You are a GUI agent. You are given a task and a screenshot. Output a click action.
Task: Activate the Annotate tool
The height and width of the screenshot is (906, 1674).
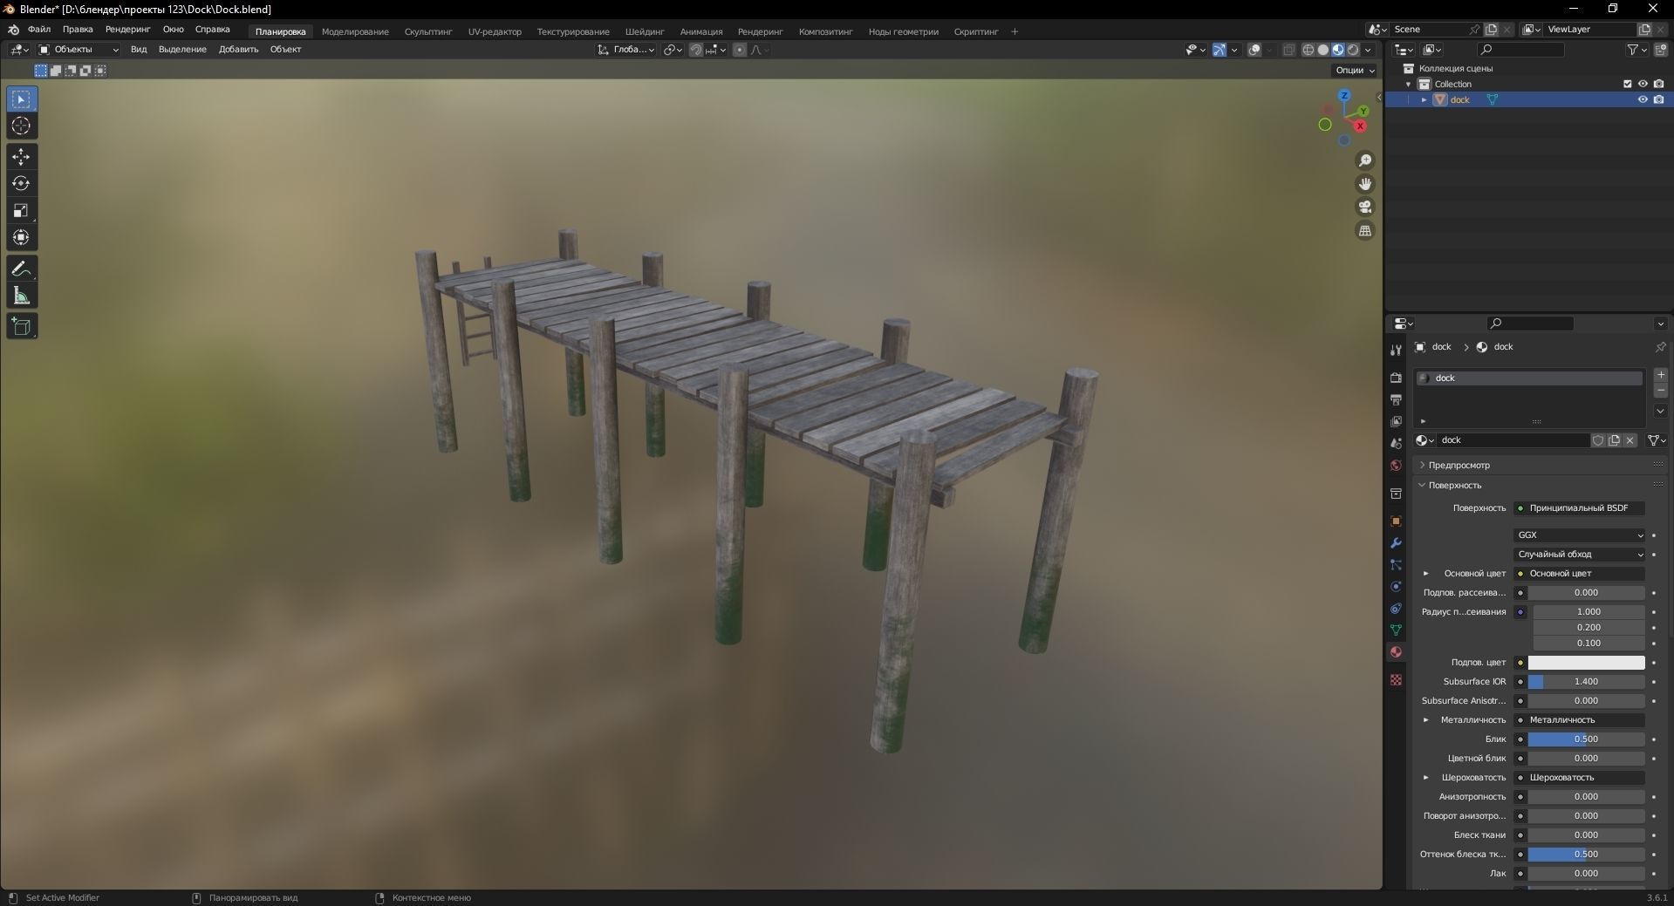tap(21, 269)
